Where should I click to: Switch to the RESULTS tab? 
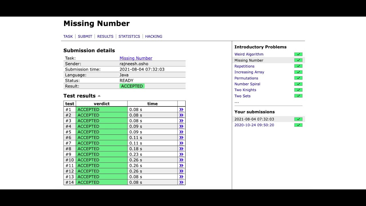tap(105, 36)
